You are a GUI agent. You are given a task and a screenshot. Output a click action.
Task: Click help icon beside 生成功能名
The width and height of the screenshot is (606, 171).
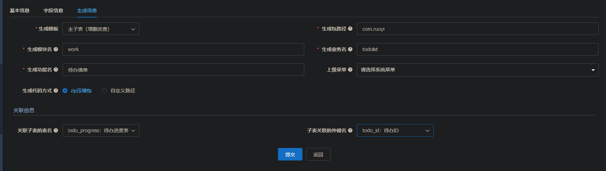coord(56,70)
